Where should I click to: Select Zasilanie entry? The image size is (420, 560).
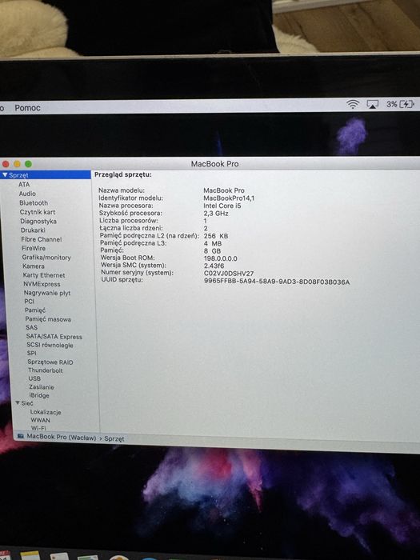click(x=42, y=387)
